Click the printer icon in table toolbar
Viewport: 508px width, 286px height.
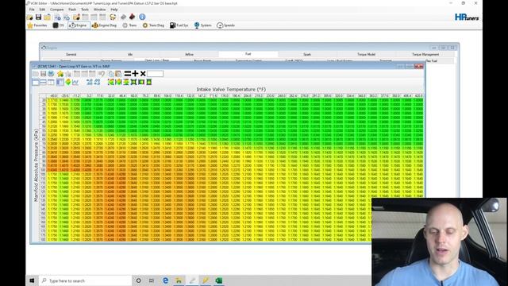[x=51, y=74]
